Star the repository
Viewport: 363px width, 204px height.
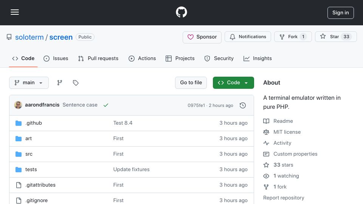point(336,37)
